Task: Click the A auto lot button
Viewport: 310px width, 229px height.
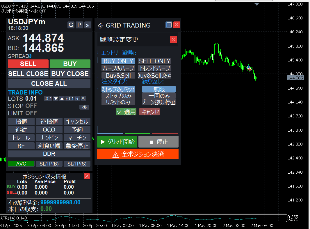Action: 83,99
